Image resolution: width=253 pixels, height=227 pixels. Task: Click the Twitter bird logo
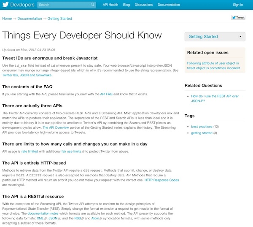coord(5,5)
